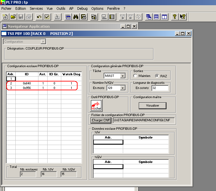Open the Fichier menu
Image resolution: width=216 pixels, height=191 pixels.
point(6,8)
